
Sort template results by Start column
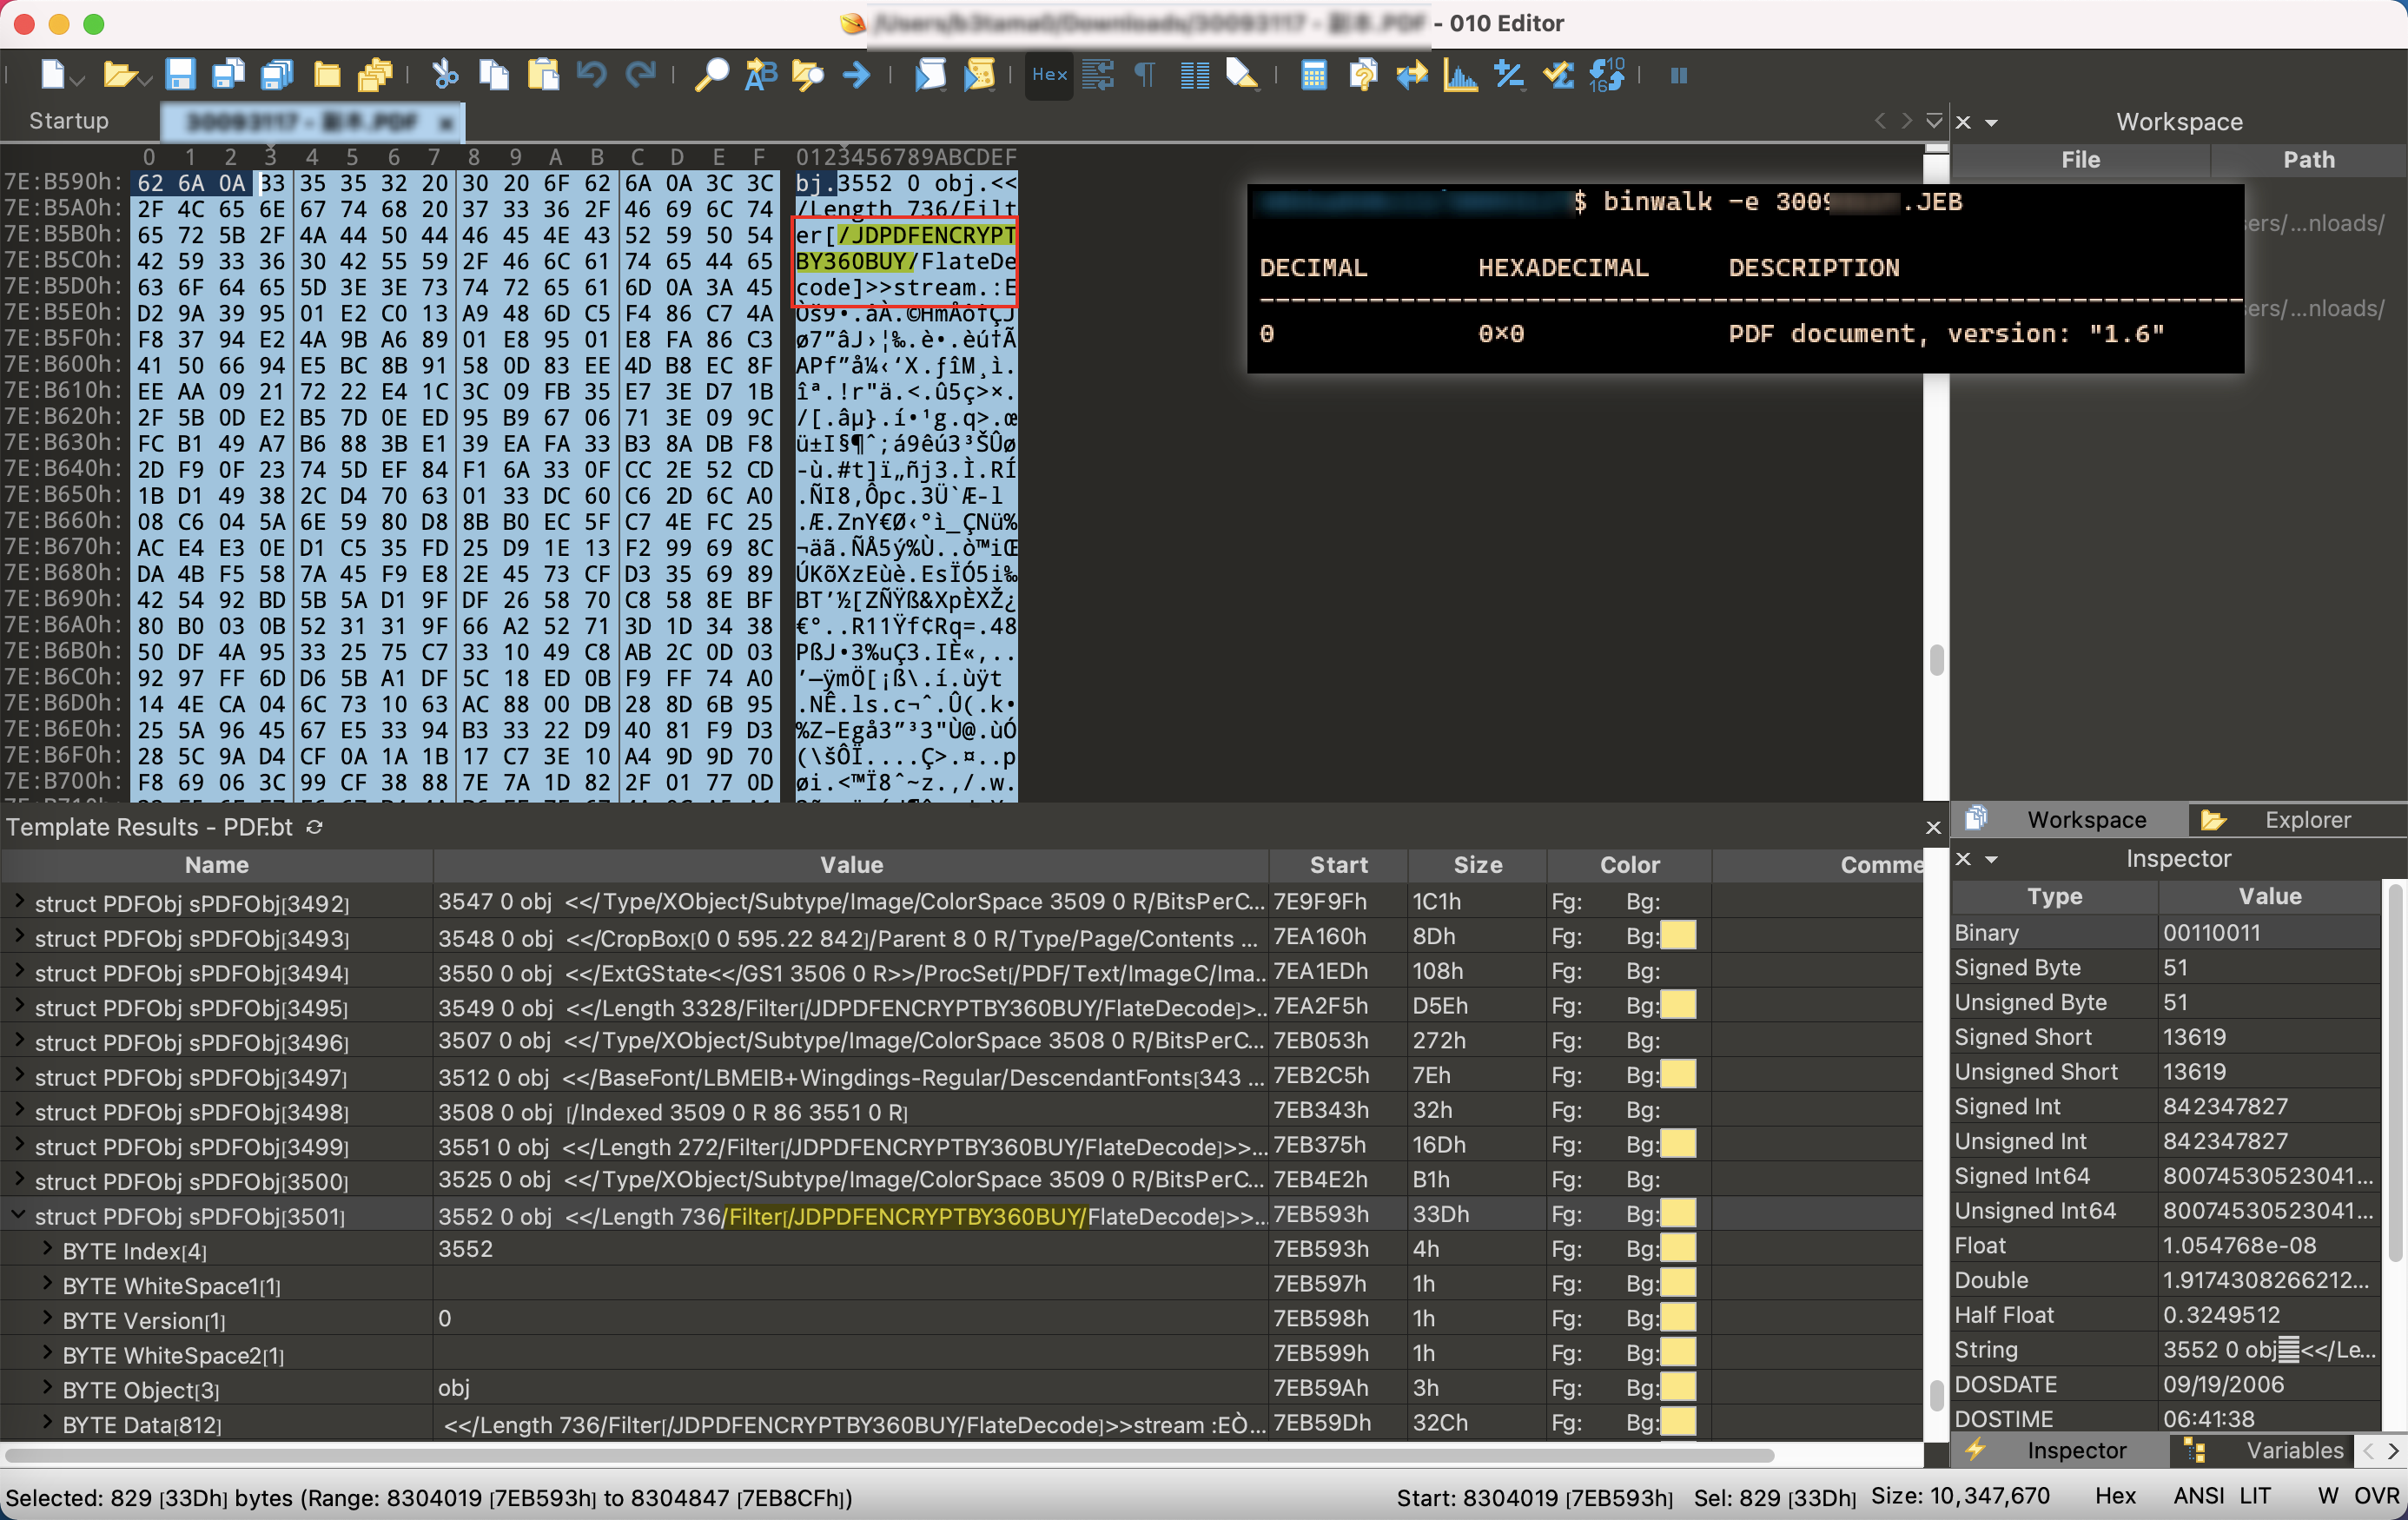click(x=1338, y=865)
